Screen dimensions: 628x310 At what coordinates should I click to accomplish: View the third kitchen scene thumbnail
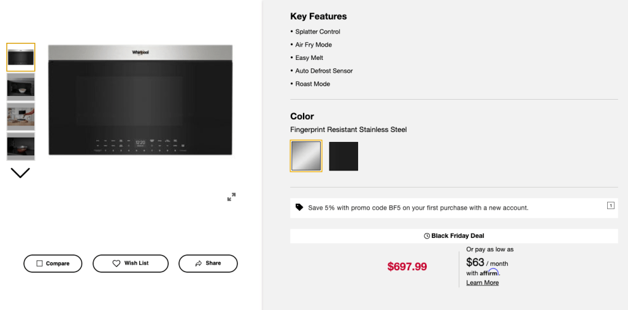[x=21, y=116]
